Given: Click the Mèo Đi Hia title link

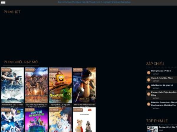Looking at the screenshot, I should tap(84, 105).
